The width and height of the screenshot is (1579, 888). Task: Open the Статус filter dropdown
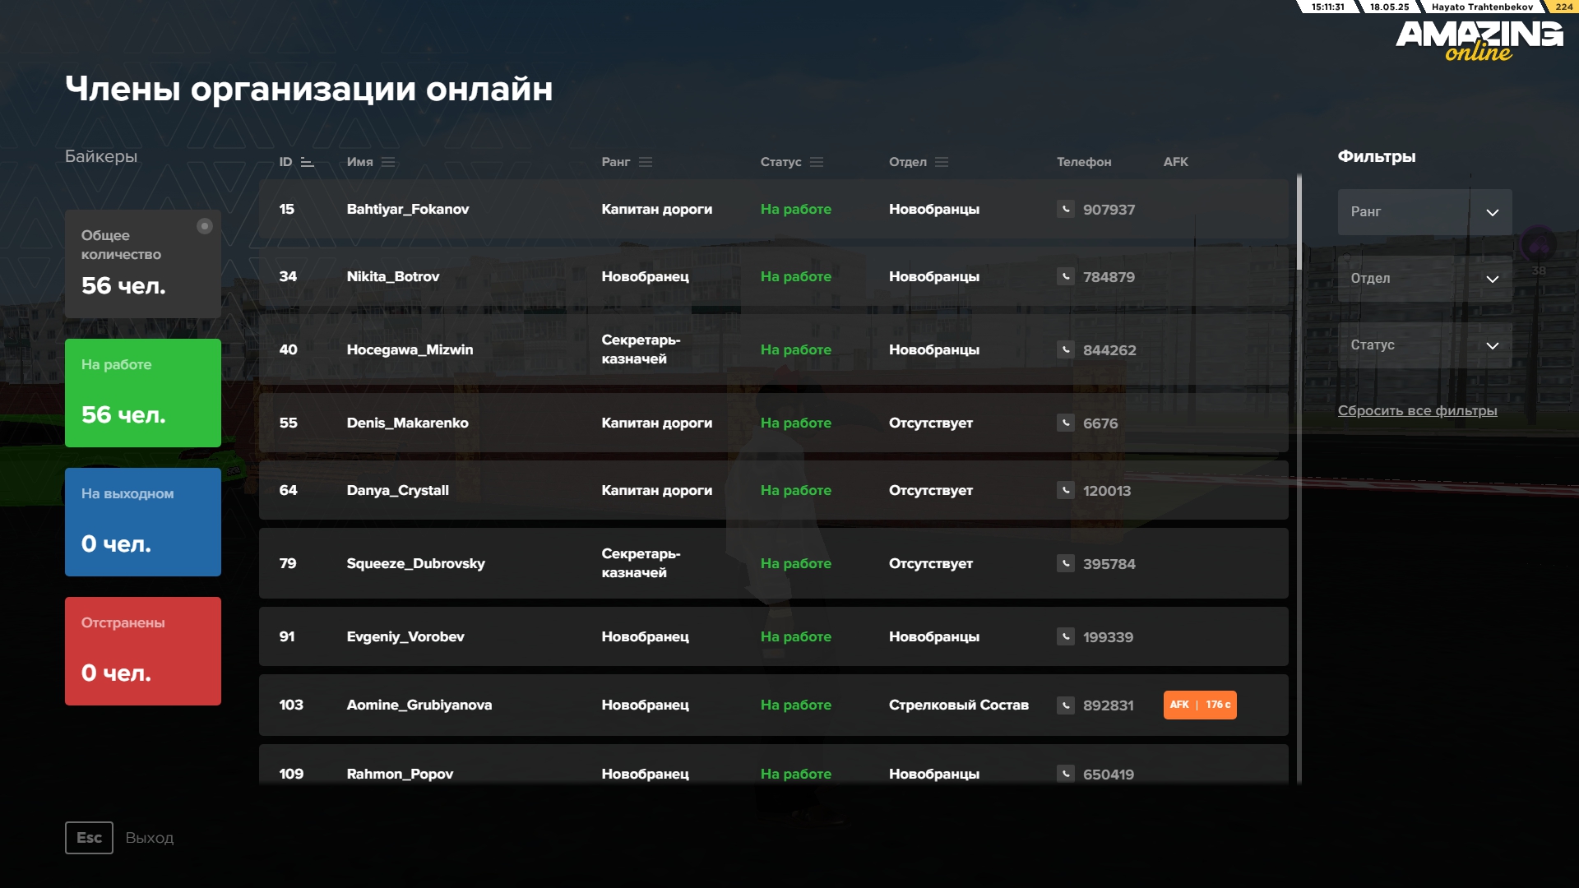click(x=1424, y=345)
